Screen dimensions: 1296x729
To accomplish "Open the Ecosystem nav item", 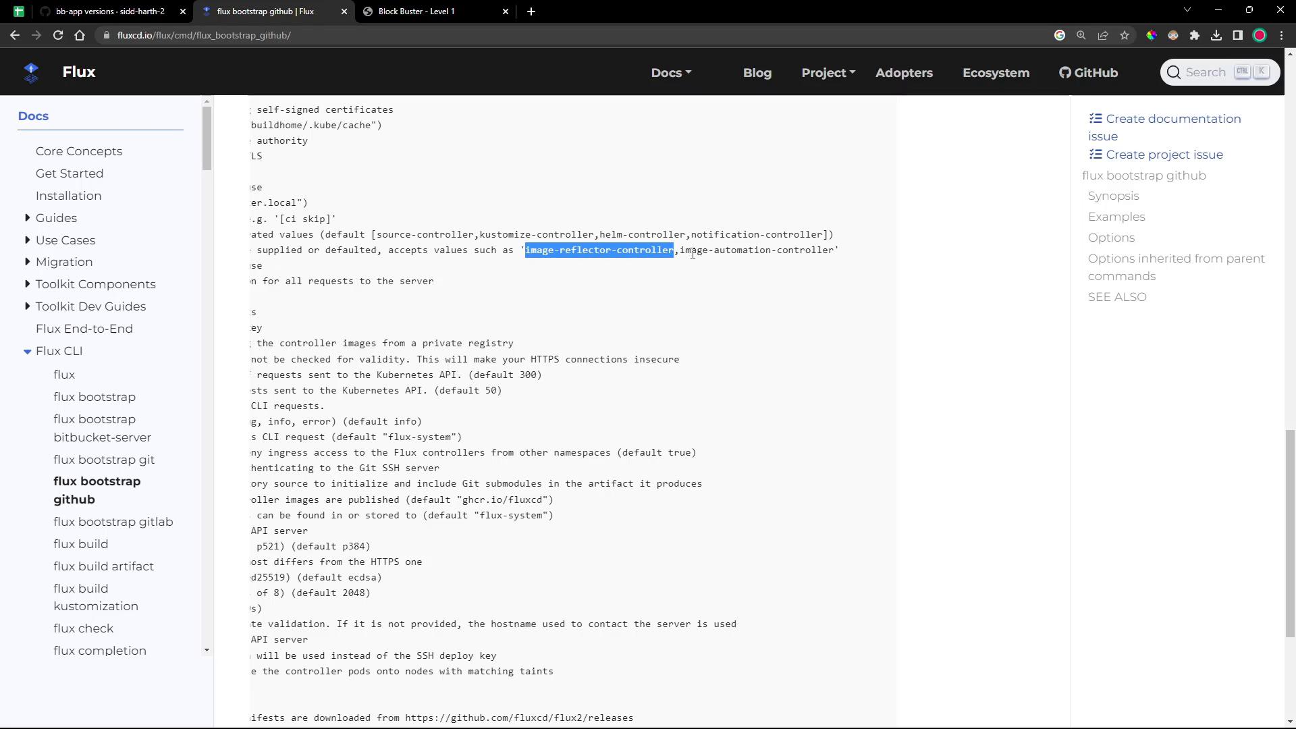I will [x=996, y=72].
